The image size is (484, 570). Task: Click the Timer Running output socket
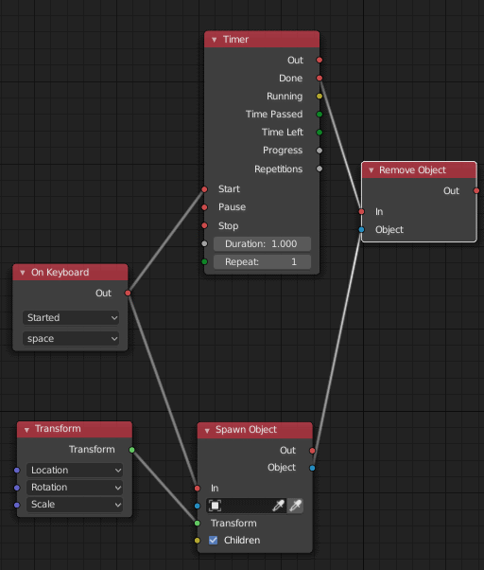[320, 96]
